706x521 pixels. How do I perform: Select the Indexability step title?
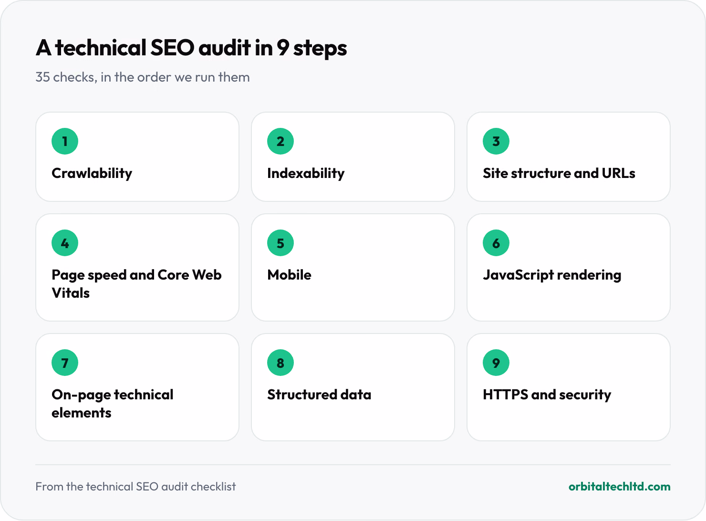(x=306, y=173)
